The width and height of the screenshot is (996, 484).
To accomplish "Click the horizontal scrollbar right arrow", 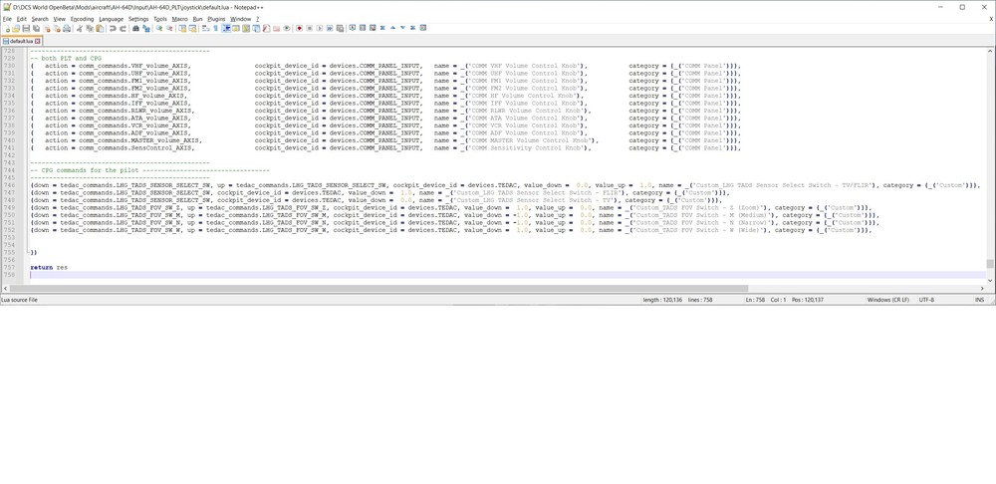I will pyautogui.click(x=982, y=289).
